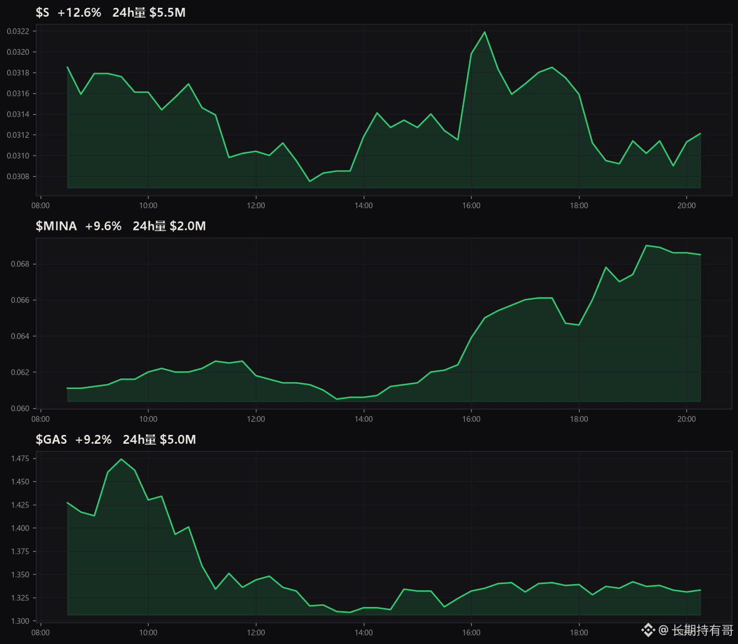
Task: Click the 08:00 time label under $S chart
Action: [x=41, y=205]
